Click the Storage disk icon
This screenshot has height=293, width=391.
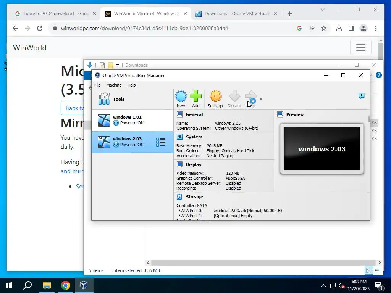(179, 197)
